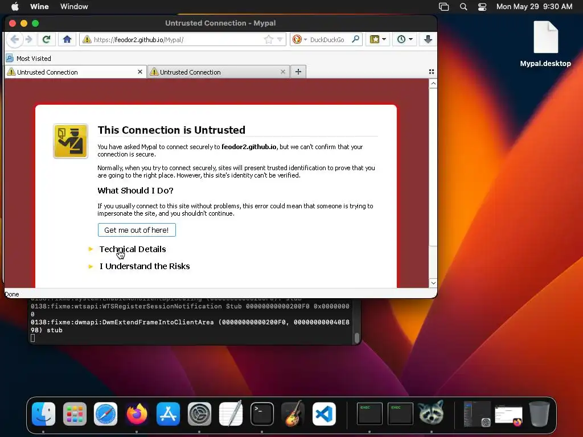Open the Trash from the Dock

point(540,414)
